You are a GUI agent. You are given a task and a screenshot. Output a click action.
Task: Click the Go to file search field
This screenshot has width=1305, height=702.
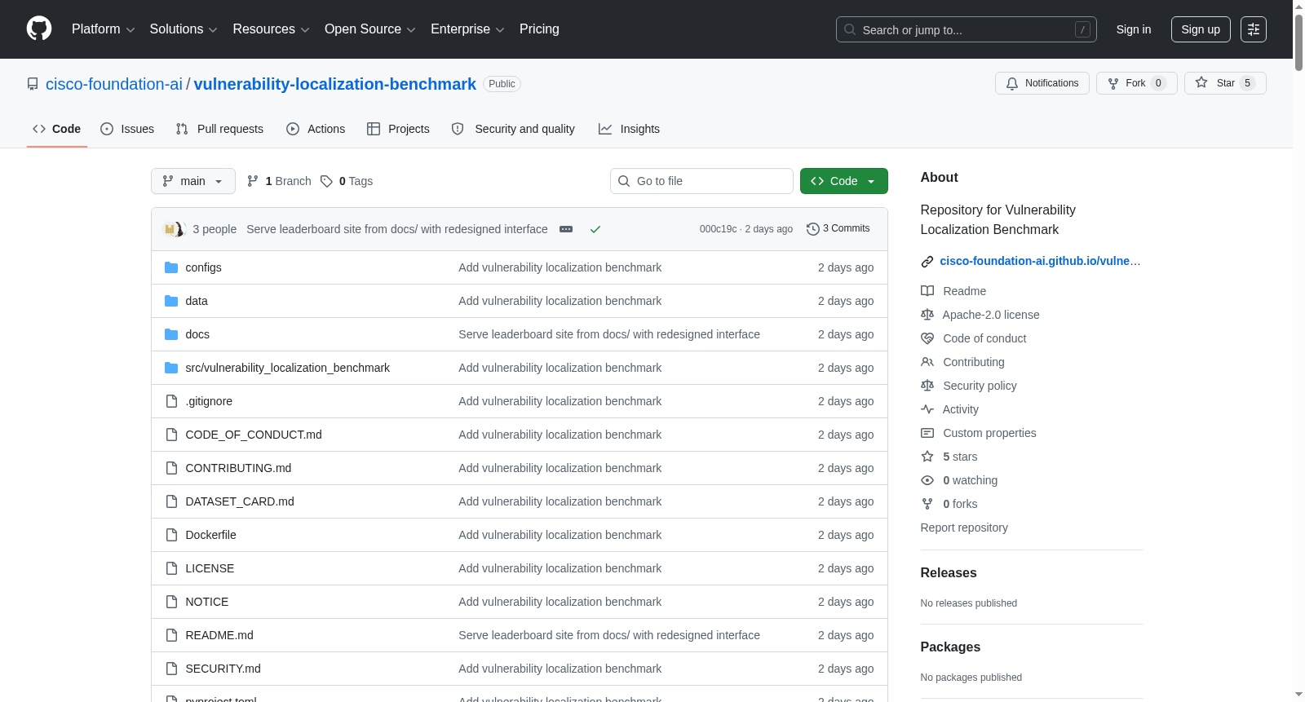701,181
